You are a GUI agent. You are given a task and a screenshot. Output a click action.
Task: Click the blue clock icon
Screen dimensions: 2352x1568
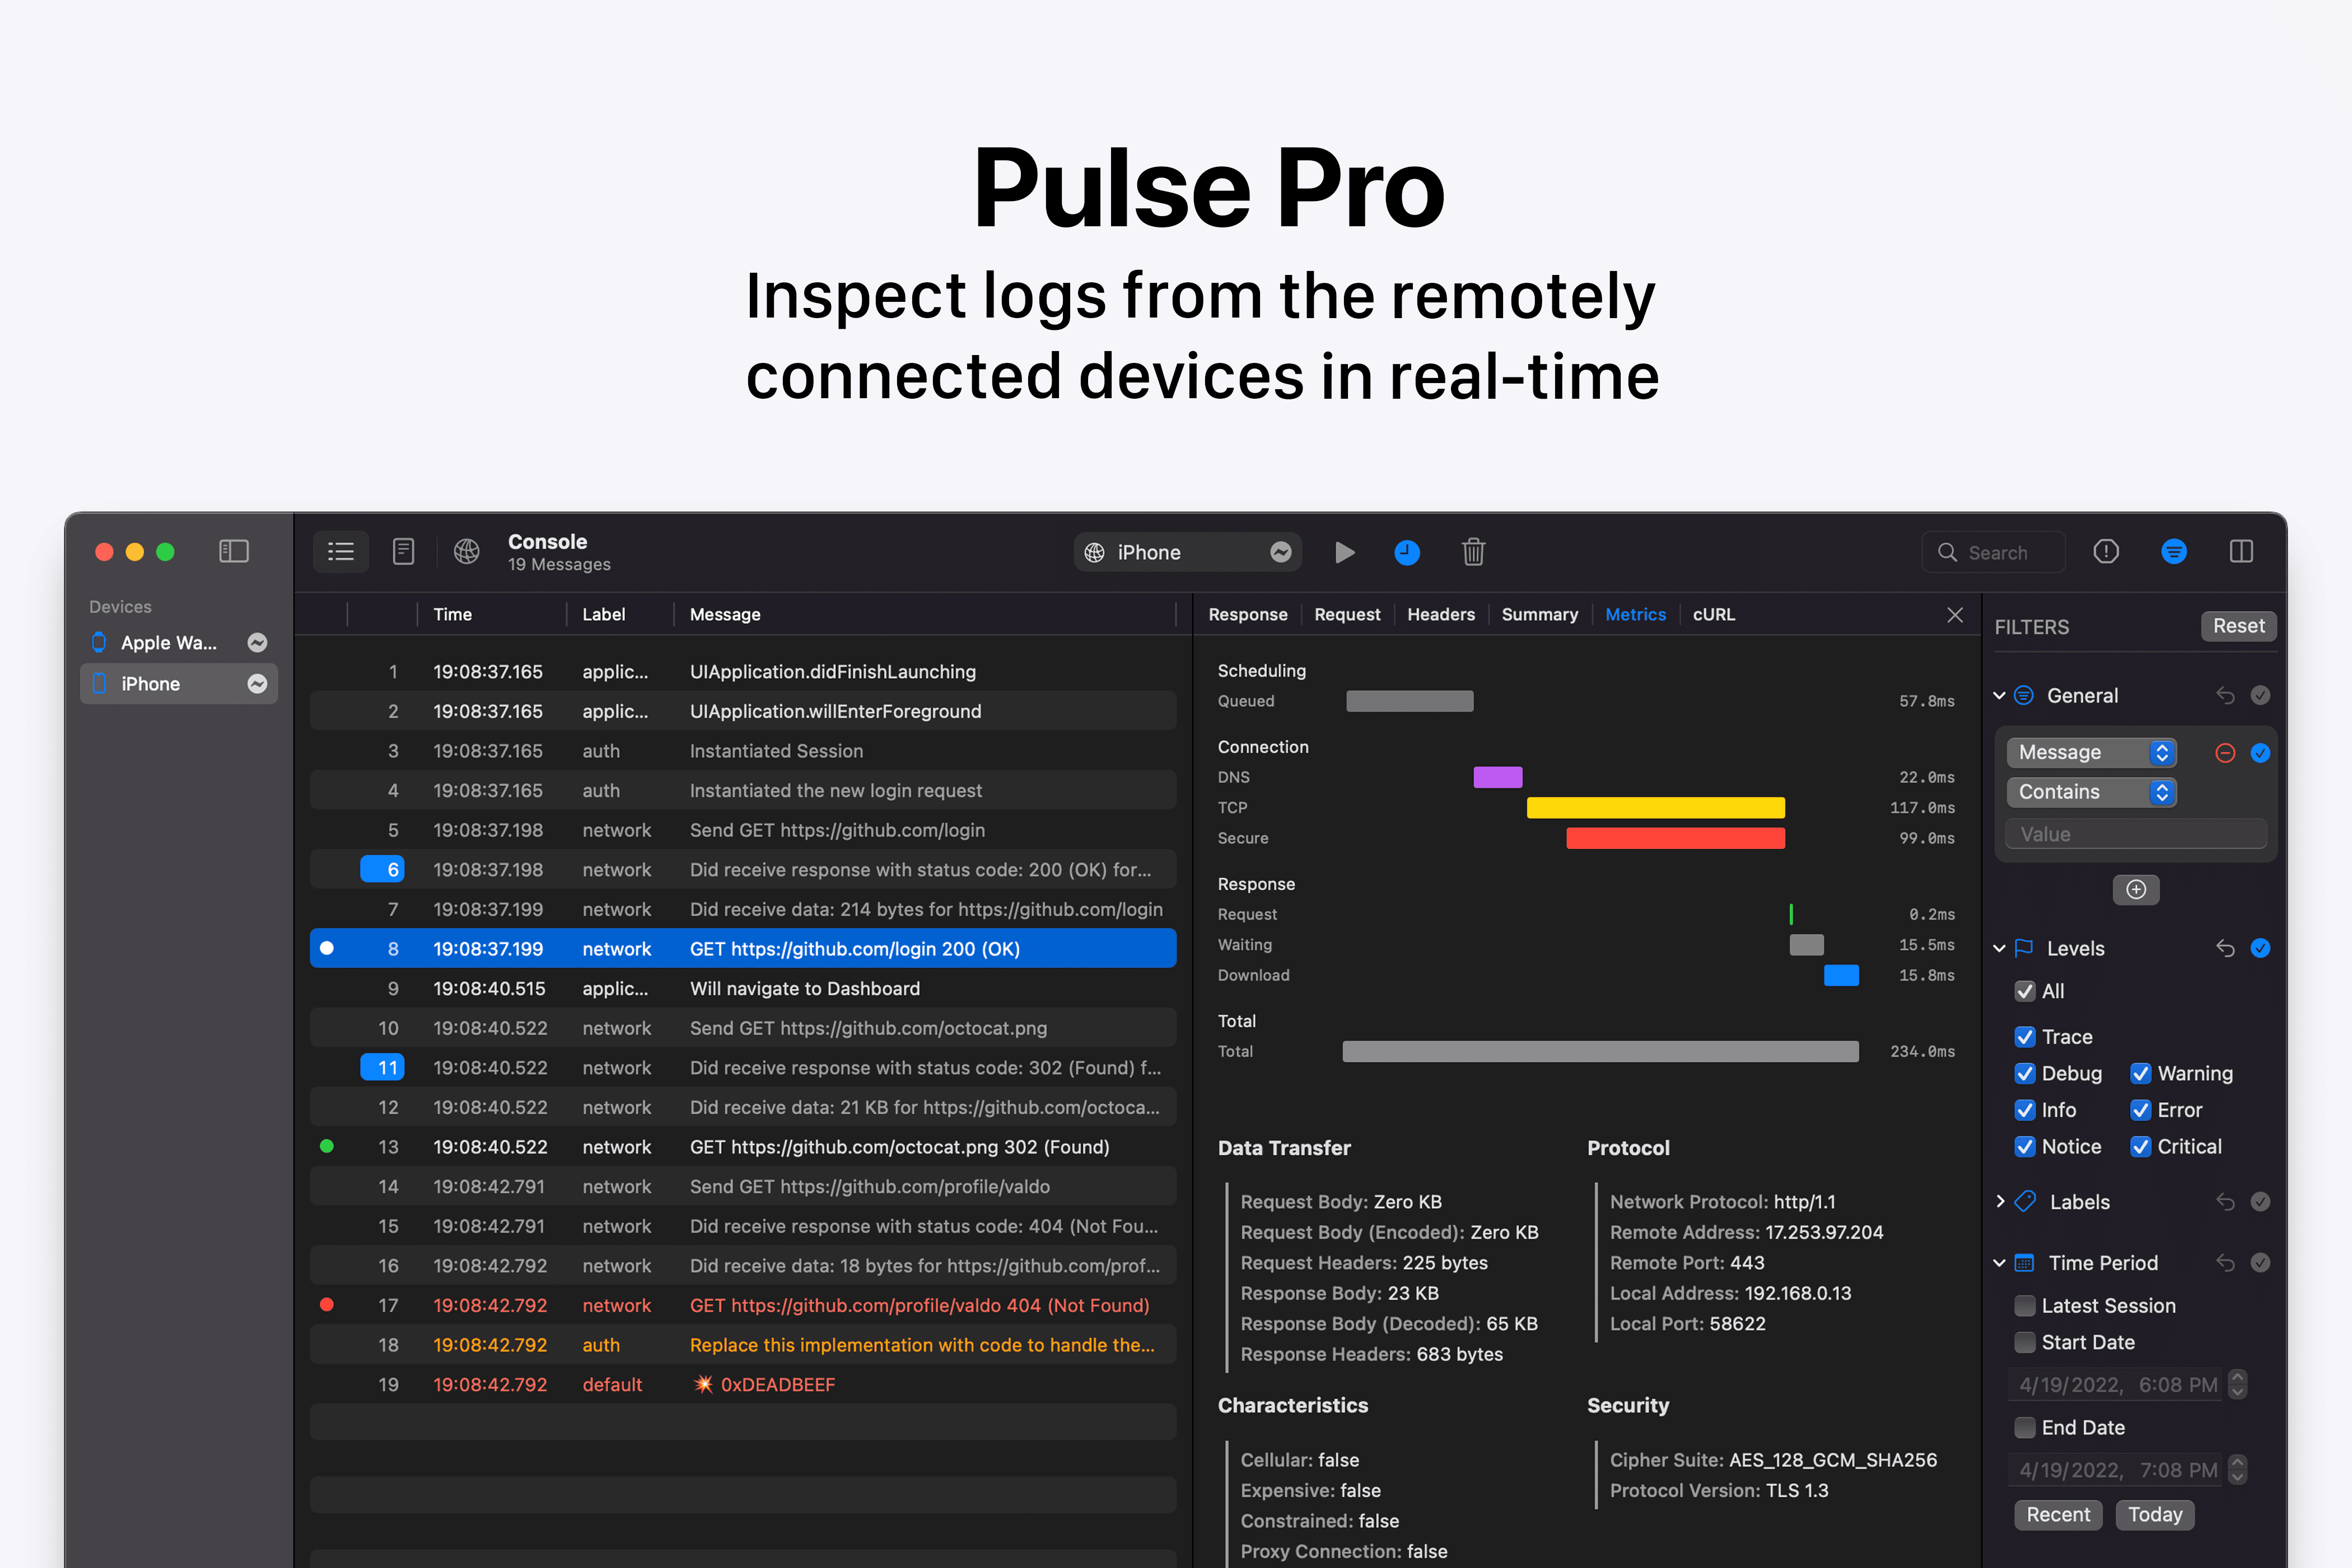tap(1406, 552)
